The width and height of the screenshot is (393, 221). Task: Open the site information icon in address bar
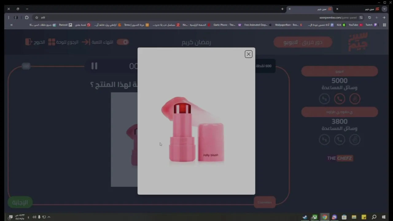point(361,17)
